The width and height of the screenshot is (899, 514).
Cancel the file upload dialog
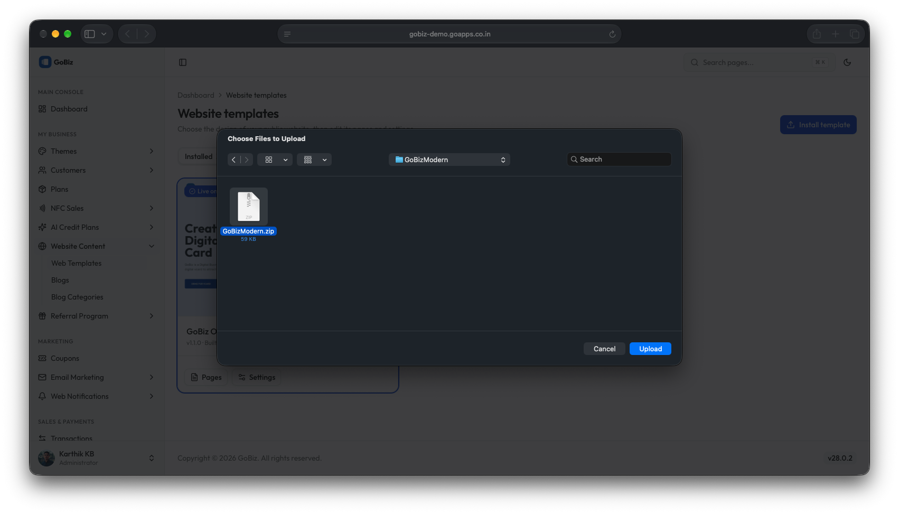pos(604,349)
